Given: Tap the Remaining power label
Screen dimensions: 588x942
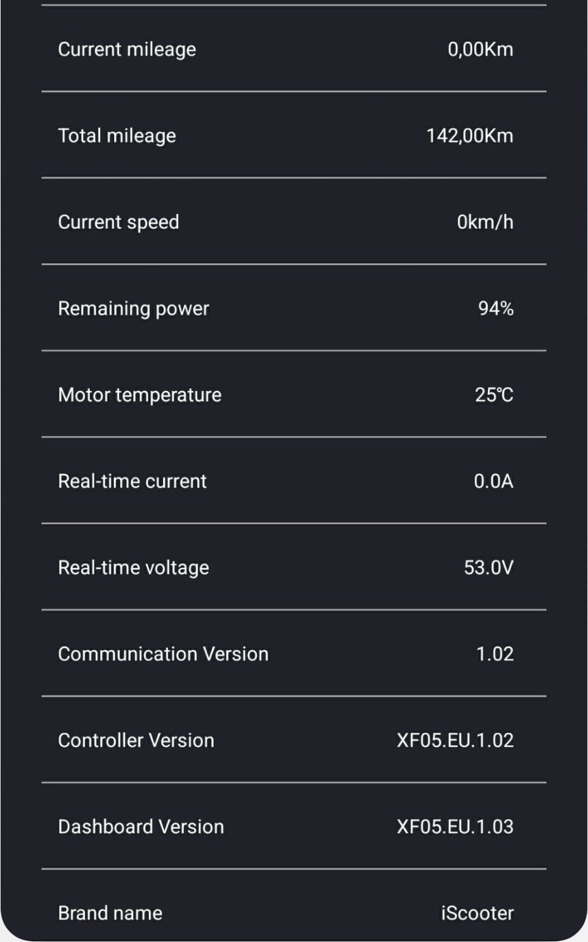Looking at the screenshot, I should click(x=133, y=308).
